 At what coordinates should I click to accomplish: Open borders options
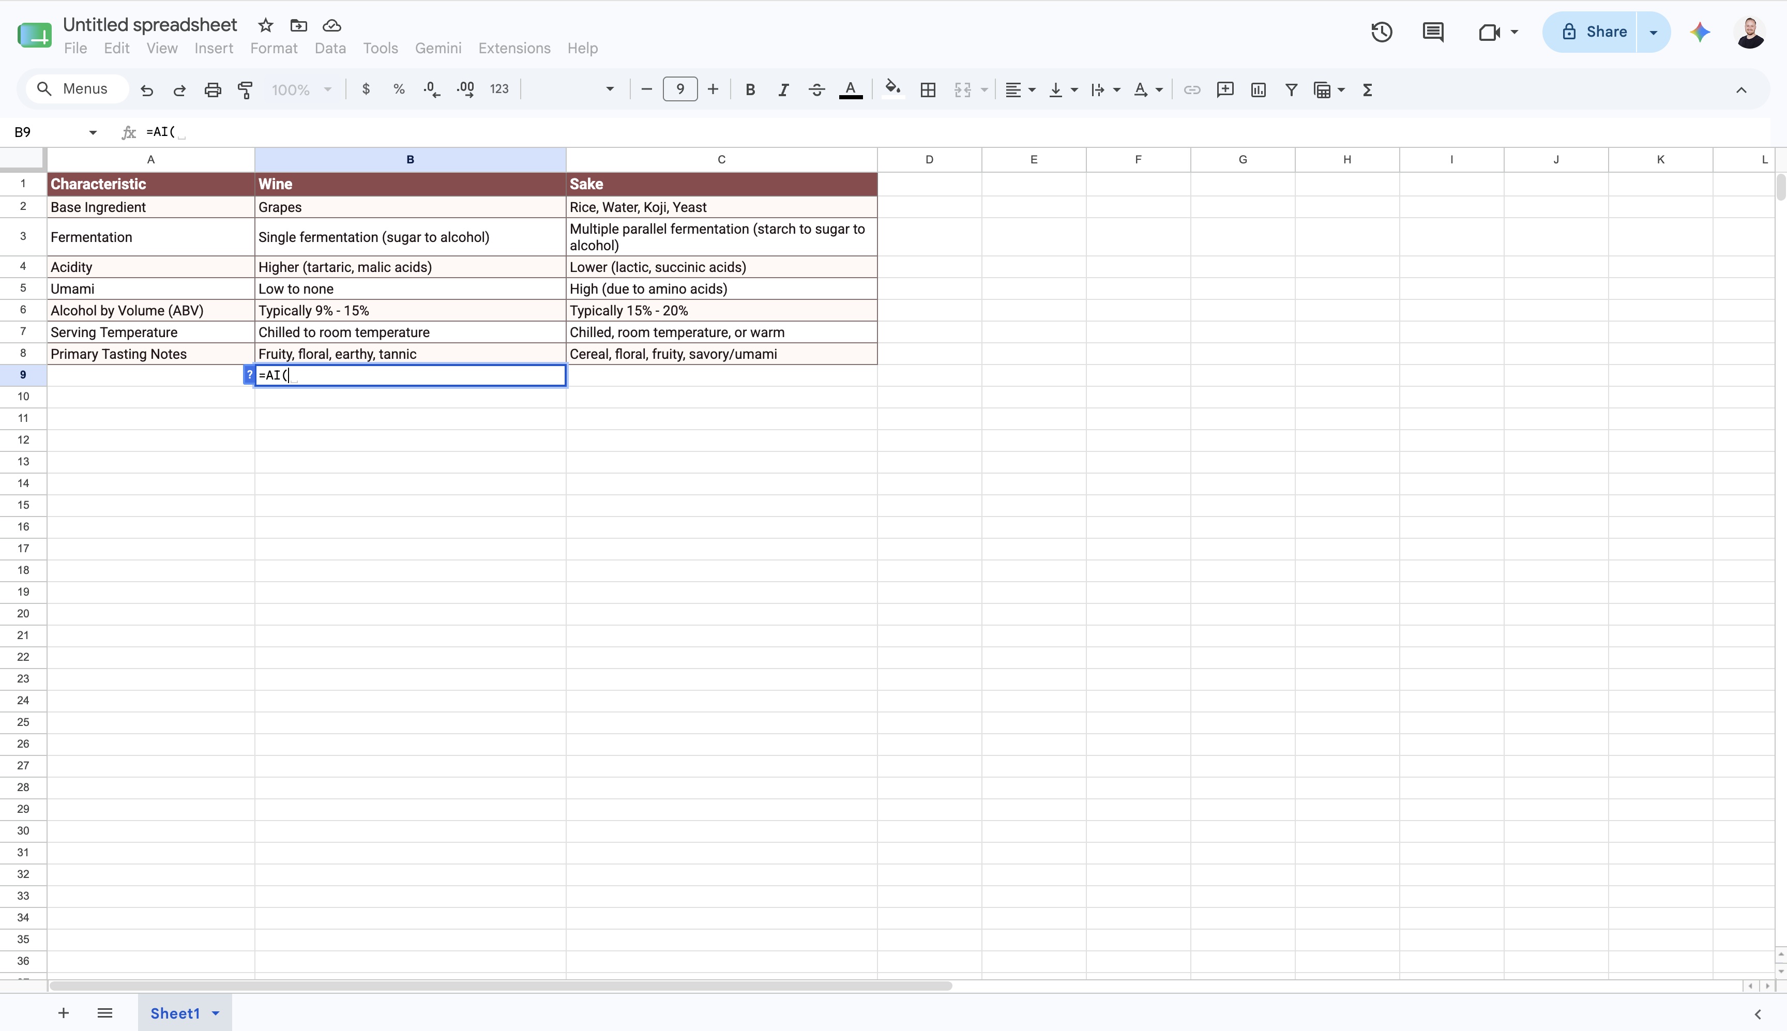928,90
